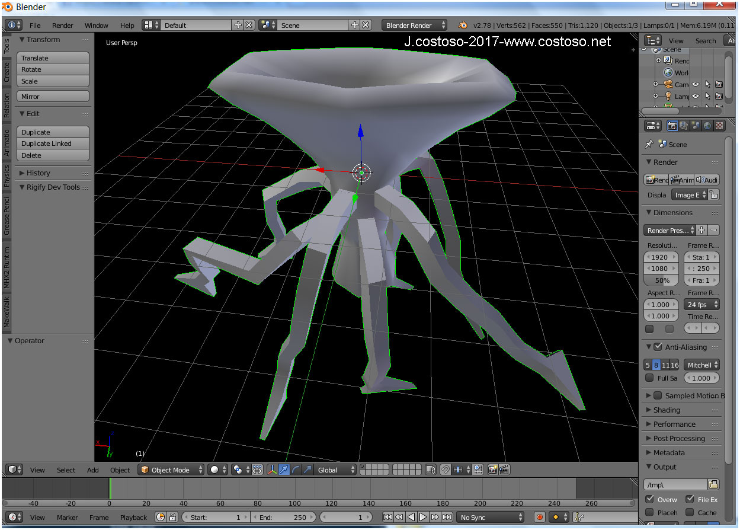Screen dimensions: 740x530
Task: Disable the Anti-Aliasing checkbox
Action: pyautogui.click(x=658, y=347)
